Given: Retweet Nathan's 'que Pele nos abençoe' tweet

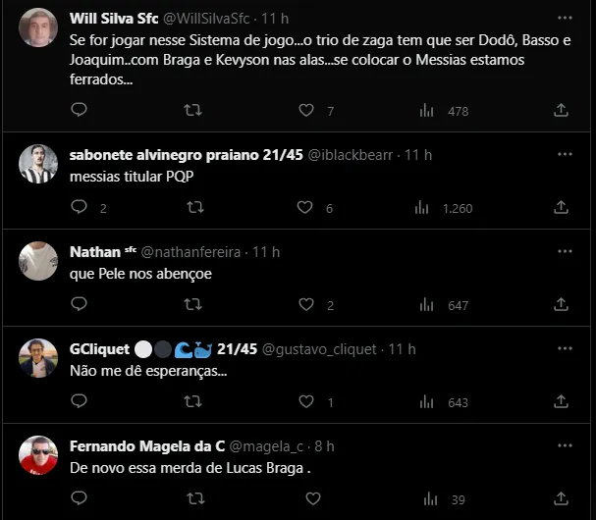Looking at the screenshot, I should (194, 305).
